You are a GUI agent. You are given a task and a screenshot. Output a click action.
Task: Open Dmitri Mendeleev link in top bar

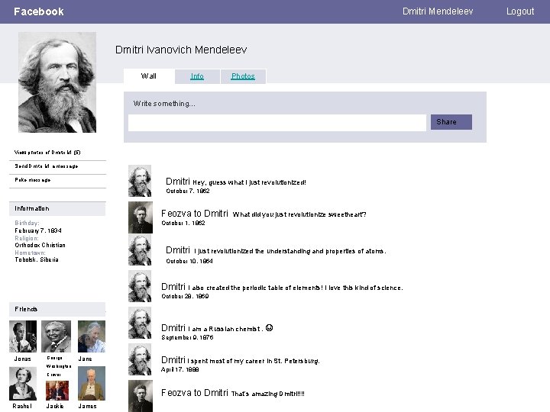(x=438, y=11)
